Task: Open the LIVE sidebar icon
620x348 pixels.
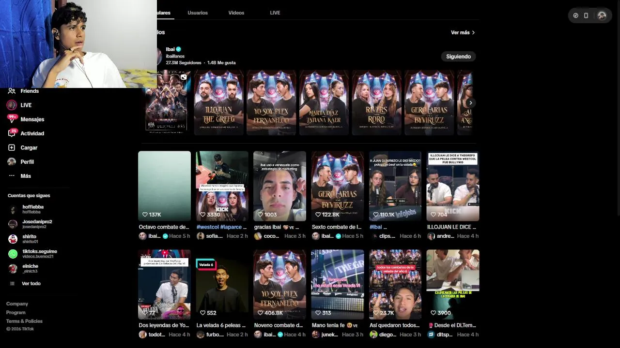Action: point(12,105)
